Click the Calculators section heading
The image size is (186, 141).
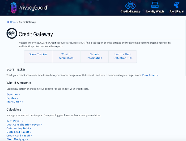pos(14,110)
